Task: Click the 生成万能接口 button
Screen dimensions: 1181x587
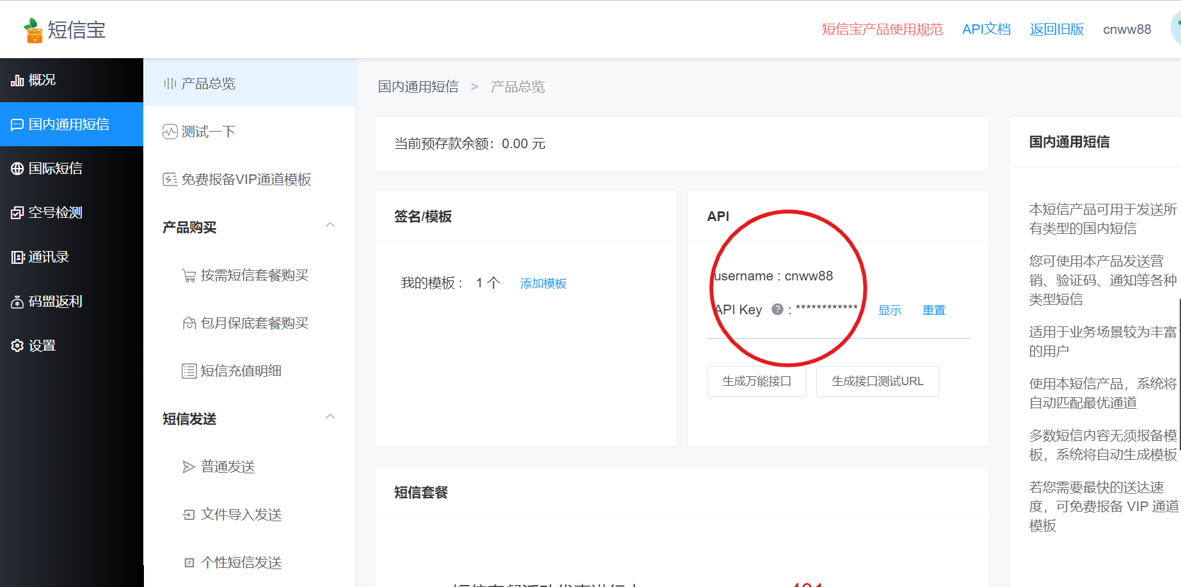Action: (757, 381)
